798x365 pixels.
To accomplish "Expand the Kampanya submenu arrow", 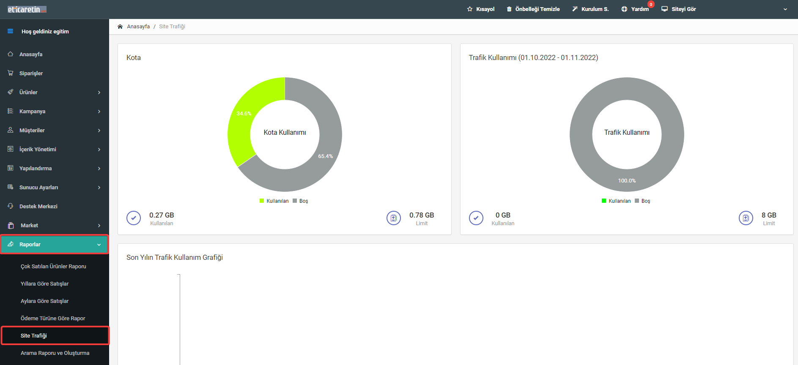I will (99, 112).
